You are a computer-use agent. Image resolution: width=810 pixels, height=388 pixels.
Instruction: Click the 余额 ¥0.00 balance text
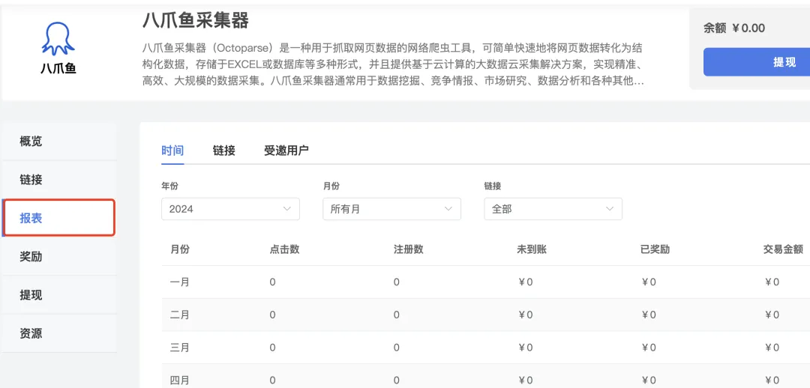pos(734,28)
